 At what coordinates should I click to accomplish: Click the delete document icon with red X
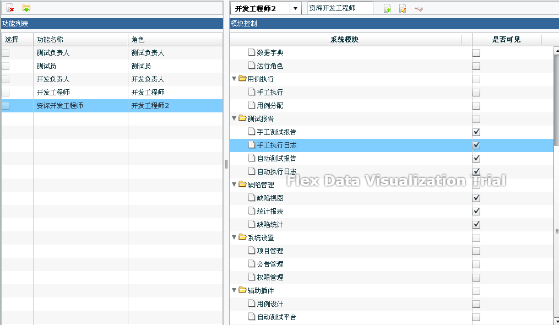tap(10, 8)
